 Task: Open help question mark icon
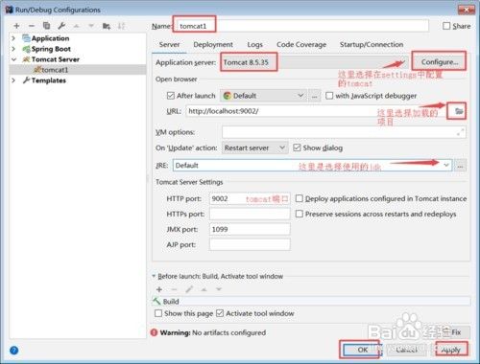14,351
